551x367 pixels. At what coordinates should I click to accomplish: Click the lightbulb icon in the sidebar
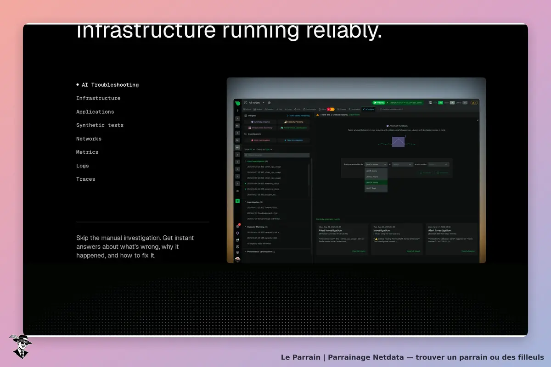[237, 233]
